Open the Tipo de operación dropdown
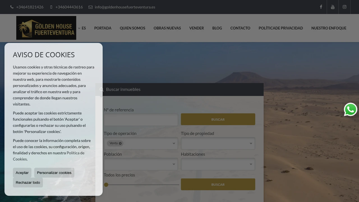The image size is (359, 202). click(x=141, y=143)
